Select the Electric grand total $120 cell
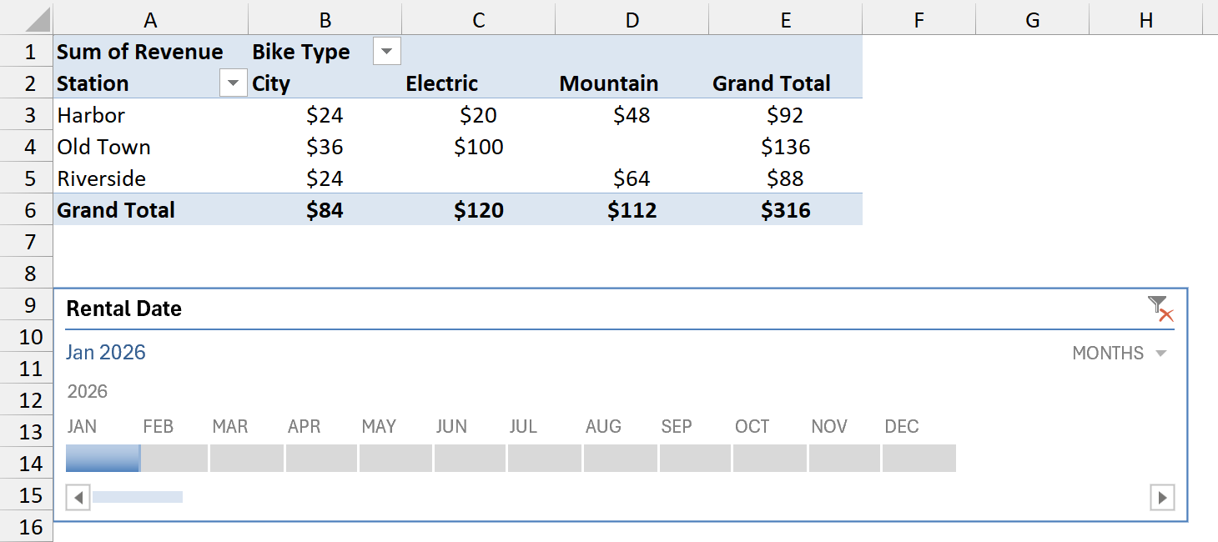This screenshot has width=1218, height=542. [x=479, y=210]
